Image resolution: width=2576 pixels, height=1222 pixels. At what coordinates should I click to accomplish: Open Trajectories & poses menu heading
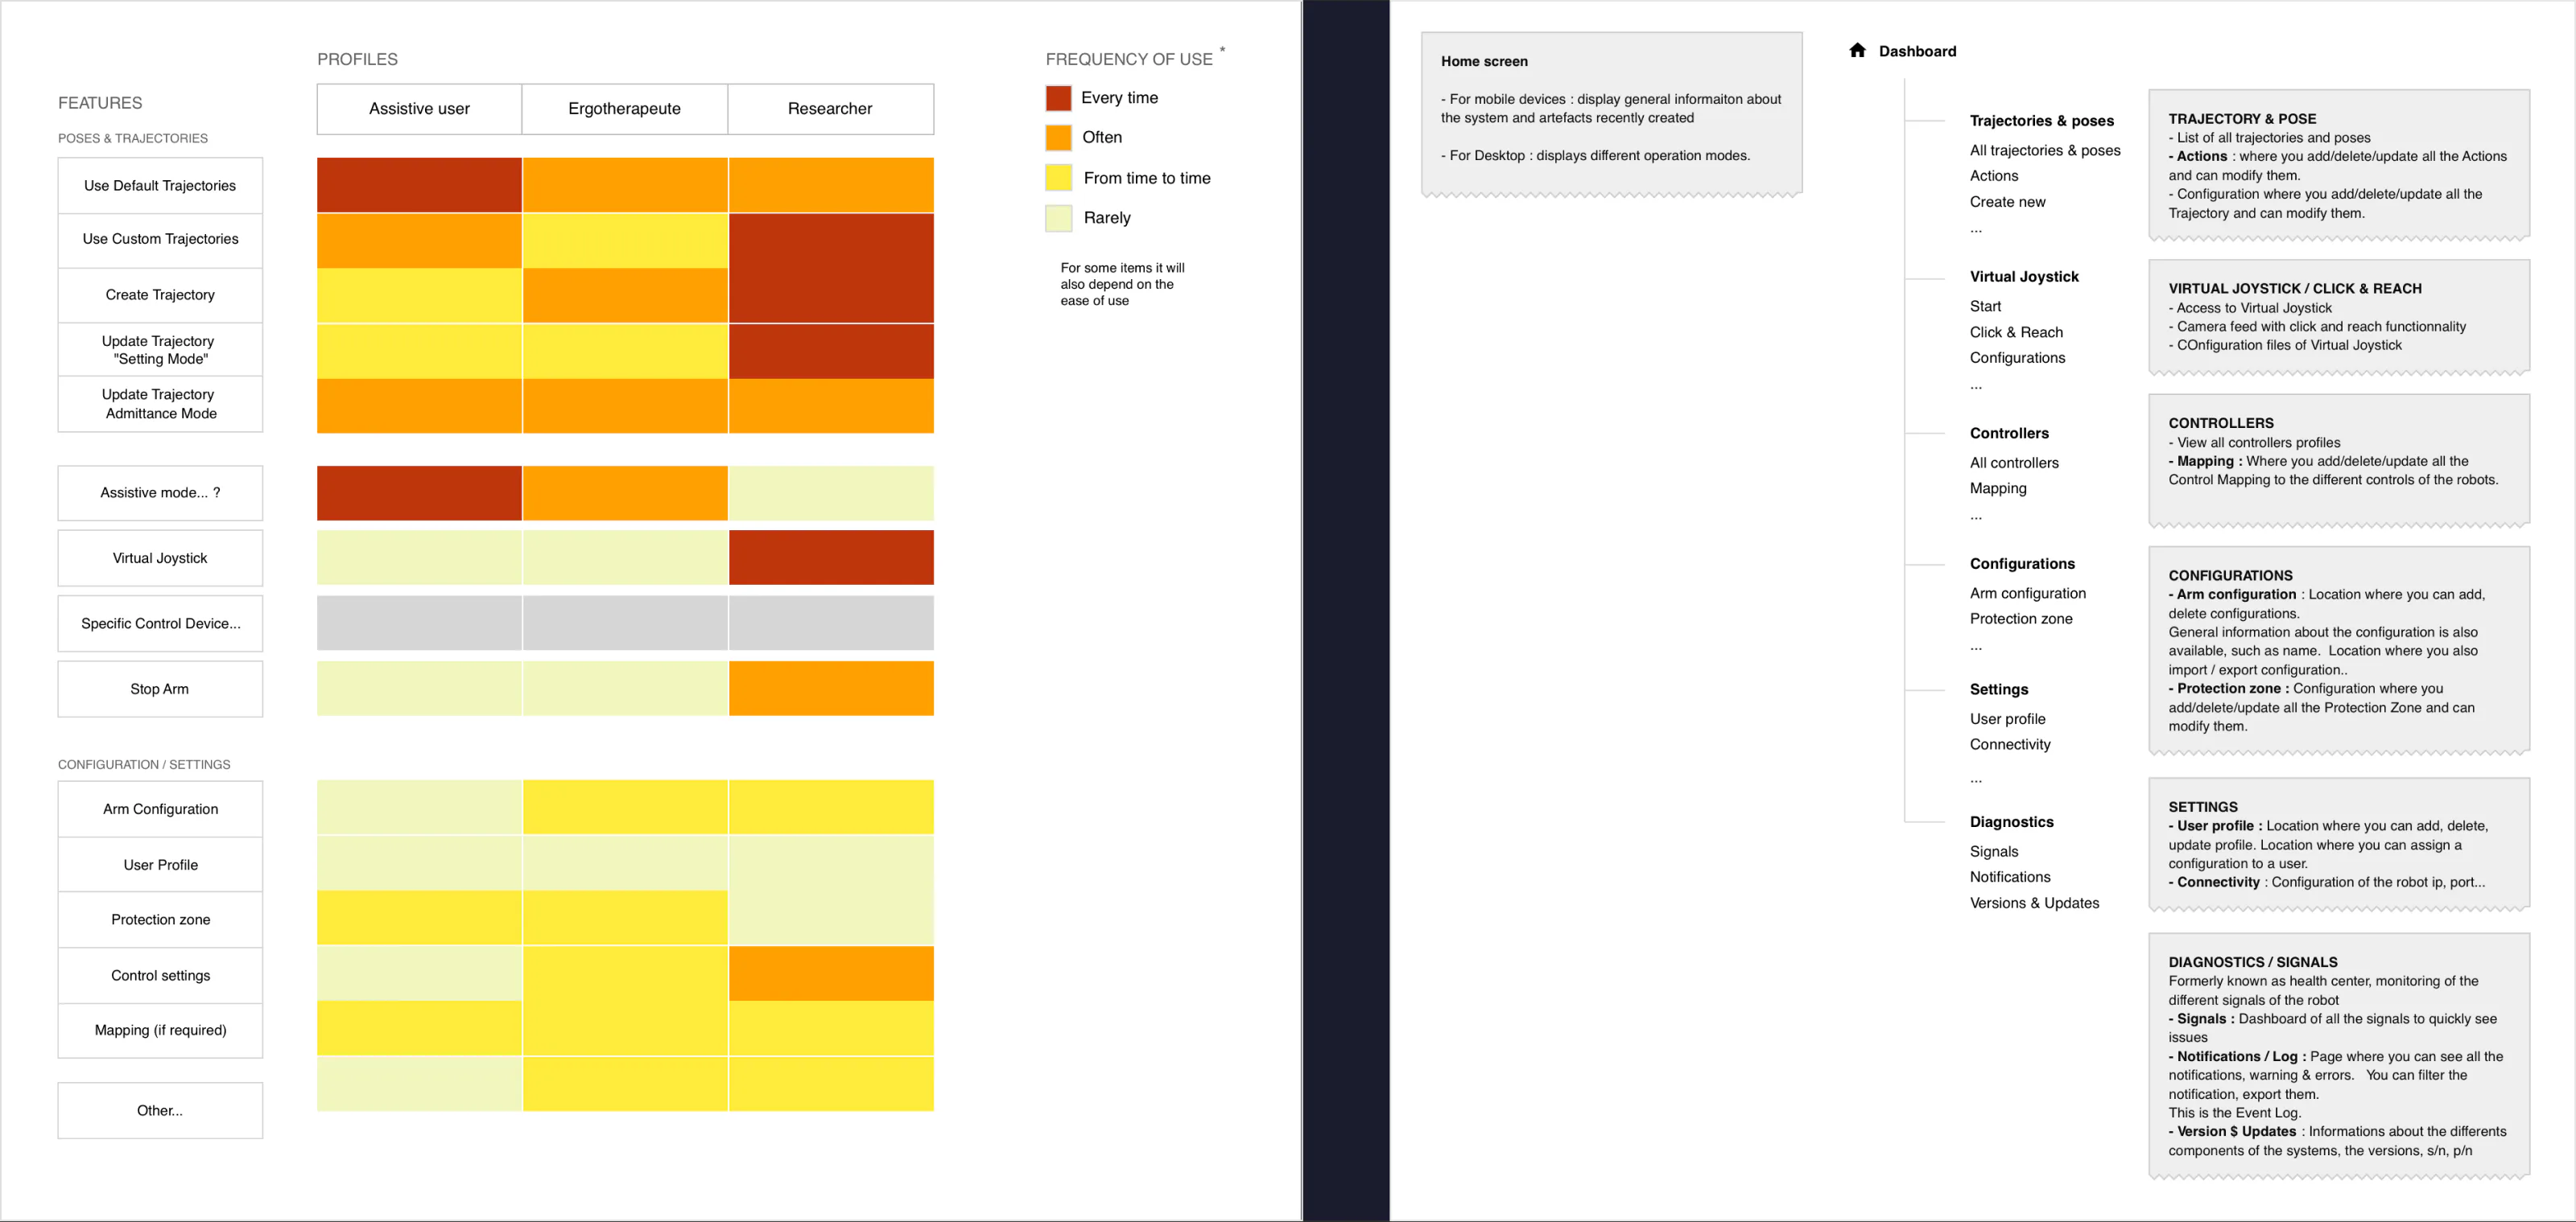pos(2041,121)
